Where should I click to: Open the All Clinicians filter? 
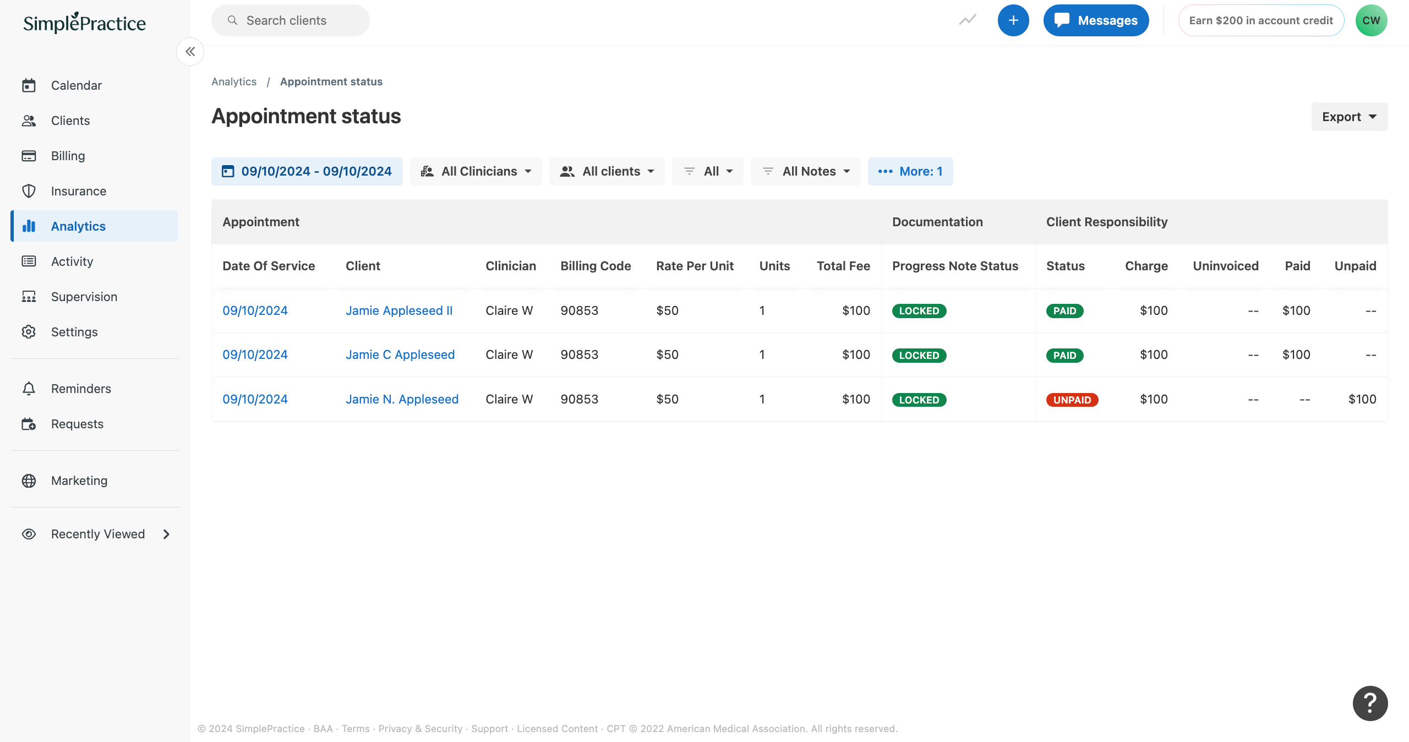pos(476,171)
